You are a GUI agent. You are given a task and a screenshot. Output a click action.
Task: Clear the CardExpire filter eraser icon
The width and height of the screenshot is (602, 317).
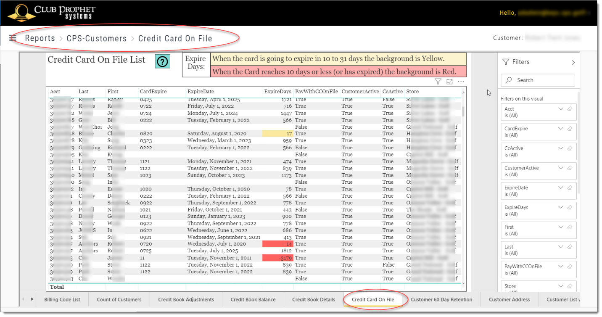click(570, 129)
